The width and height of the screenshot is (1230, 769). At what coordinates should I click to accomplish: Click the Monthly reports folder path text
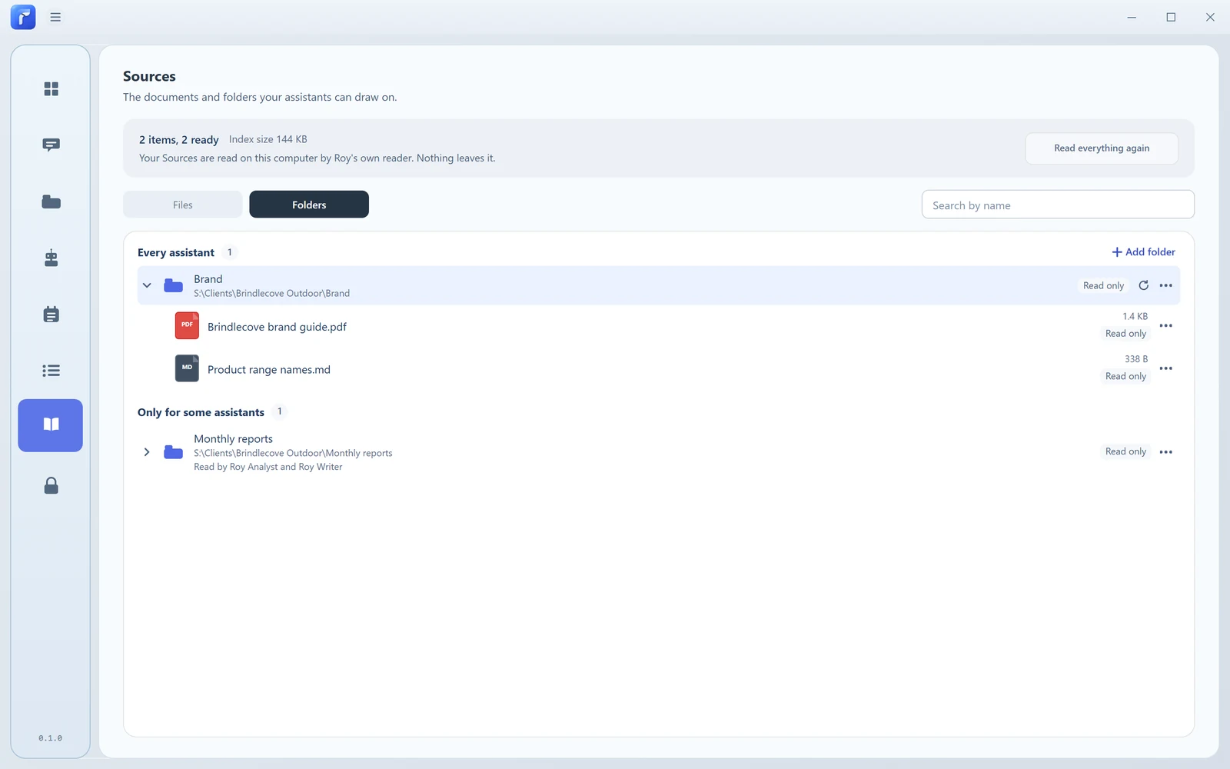(293, 454)
